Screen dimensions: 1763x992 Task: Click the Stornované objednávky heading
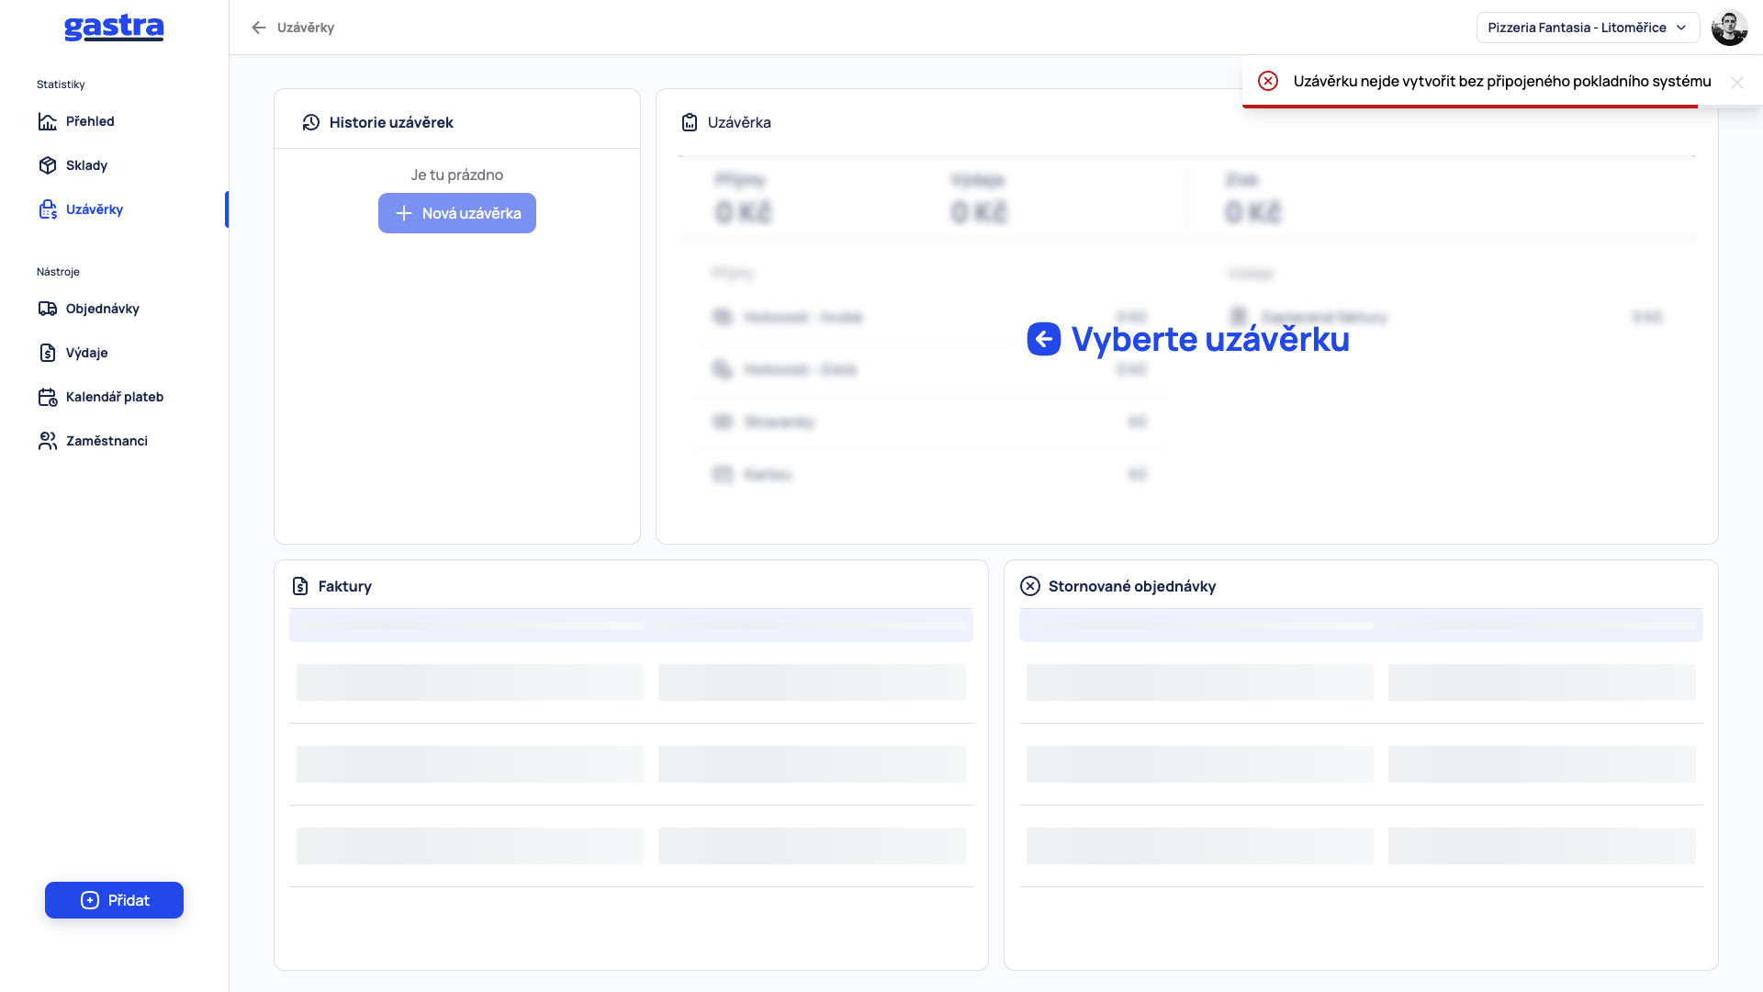[1132, 586]
